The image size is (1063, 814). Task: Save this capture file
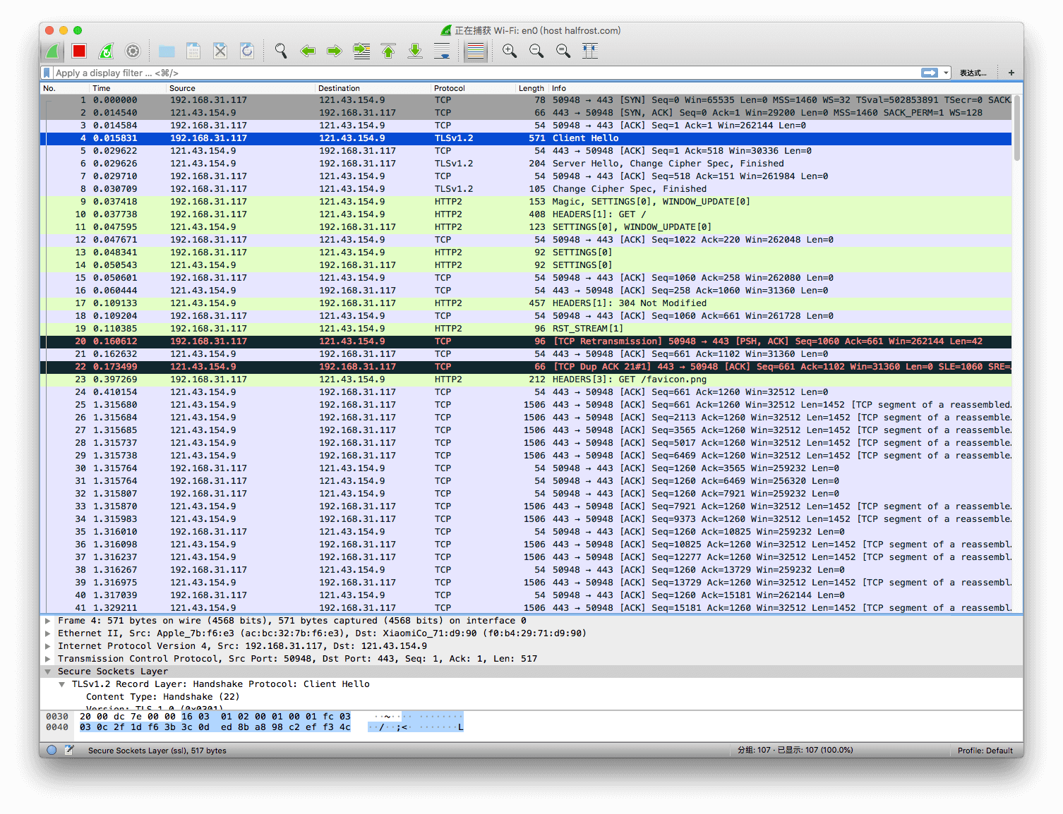[x=193, y=51]
